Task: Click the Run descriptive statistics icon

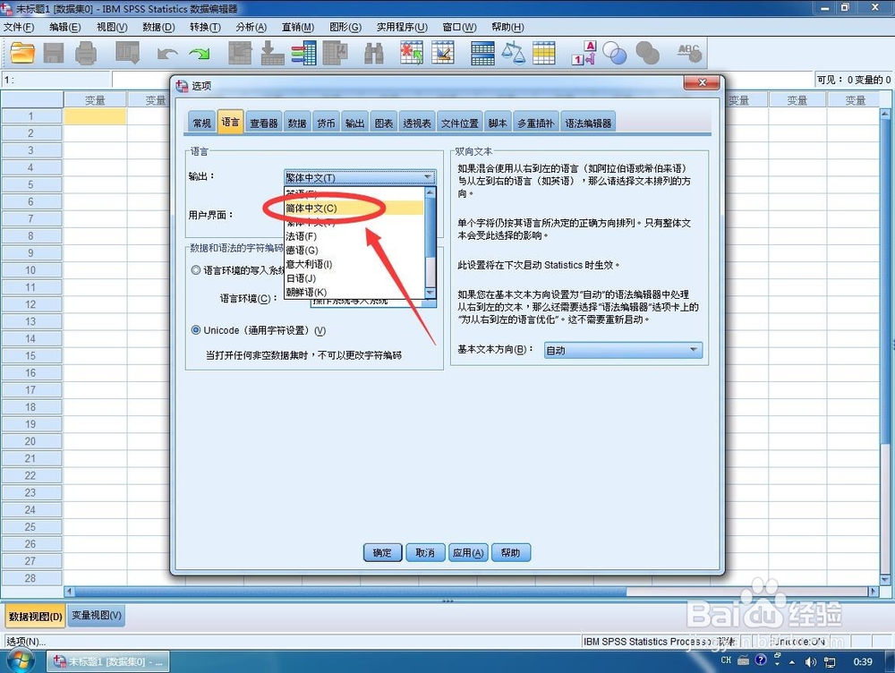Action: [335, 53]
